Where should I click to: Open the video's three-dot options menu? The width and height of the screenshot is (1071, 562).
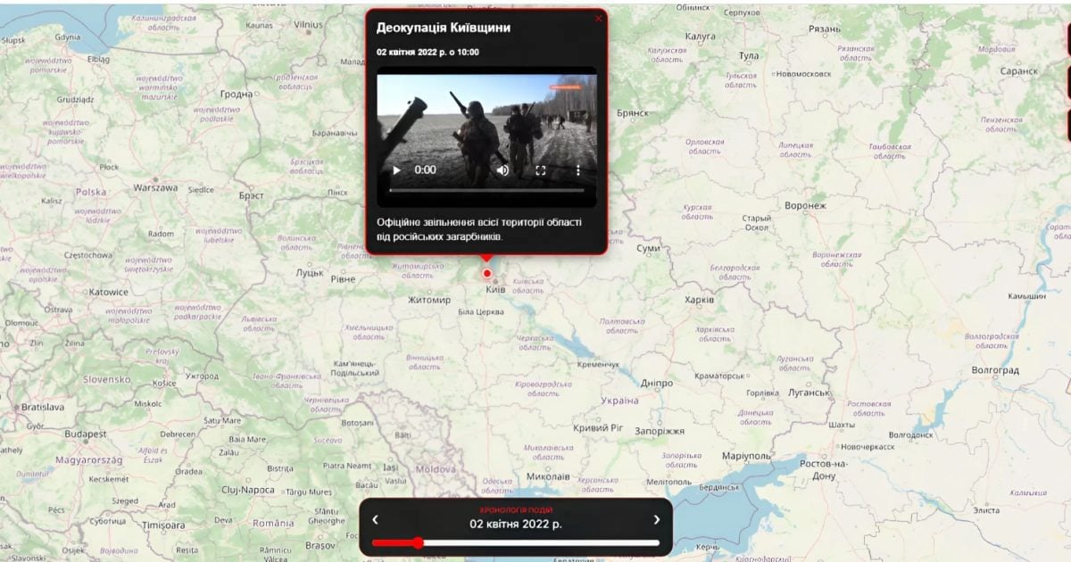point(578,170)
